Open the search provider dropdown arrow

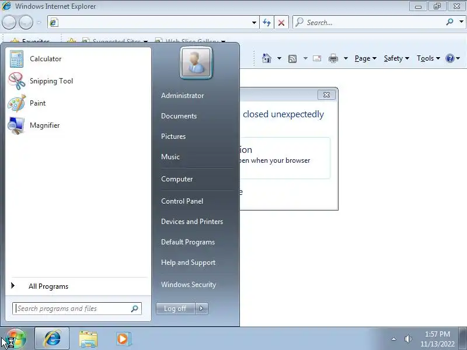(461, 22)
